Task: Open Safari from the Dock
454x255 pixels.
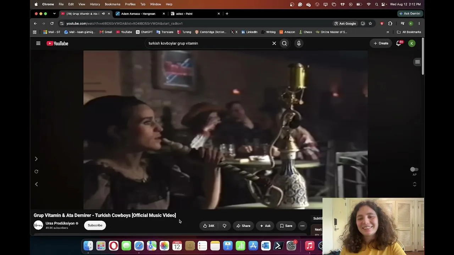Action: (139, 245)
